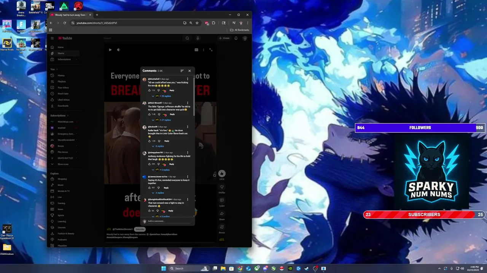Open the All Bookmarks folder
487x273 pixels.
click(x=240, y=30)
